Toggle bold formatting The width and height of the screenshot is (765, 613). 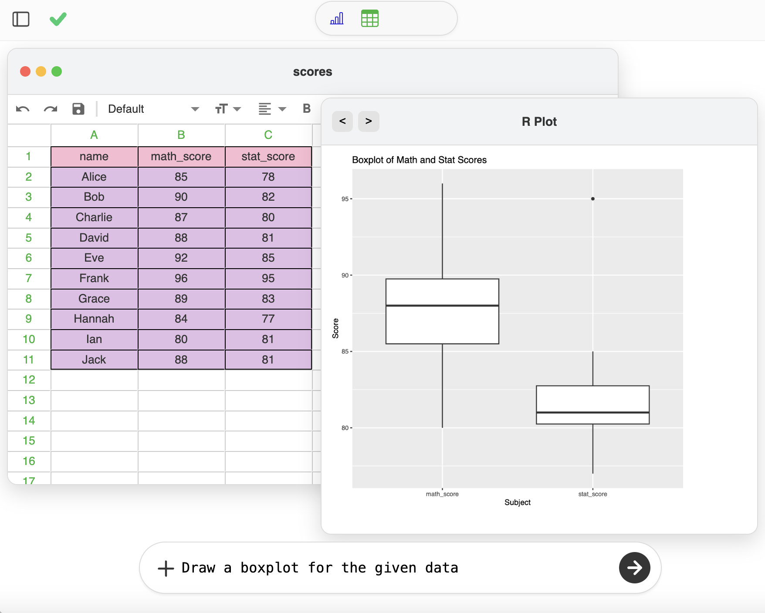pyautogui.click(x=306, y=109)
